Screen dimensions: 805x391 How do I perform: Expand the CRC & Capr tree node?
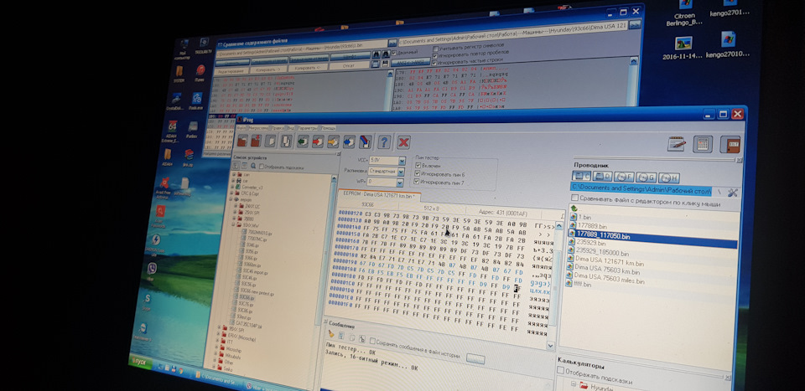[x=231, y=194]
